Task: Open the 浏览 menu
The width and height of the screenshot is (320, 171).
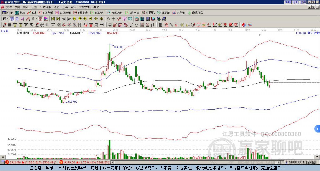Action: [x=17, y=7]
